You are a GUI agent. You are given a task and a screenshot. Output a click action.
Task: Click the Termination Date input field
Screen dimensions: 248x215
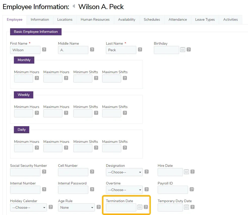coord(121,207)
